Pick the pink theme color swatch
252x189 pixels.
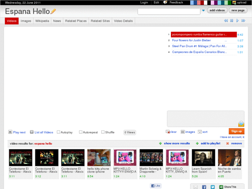(x=212, y=2)
